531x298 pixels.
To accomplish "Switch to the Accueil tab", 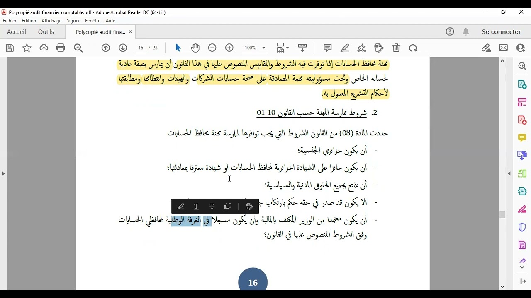I will [17, 32].
